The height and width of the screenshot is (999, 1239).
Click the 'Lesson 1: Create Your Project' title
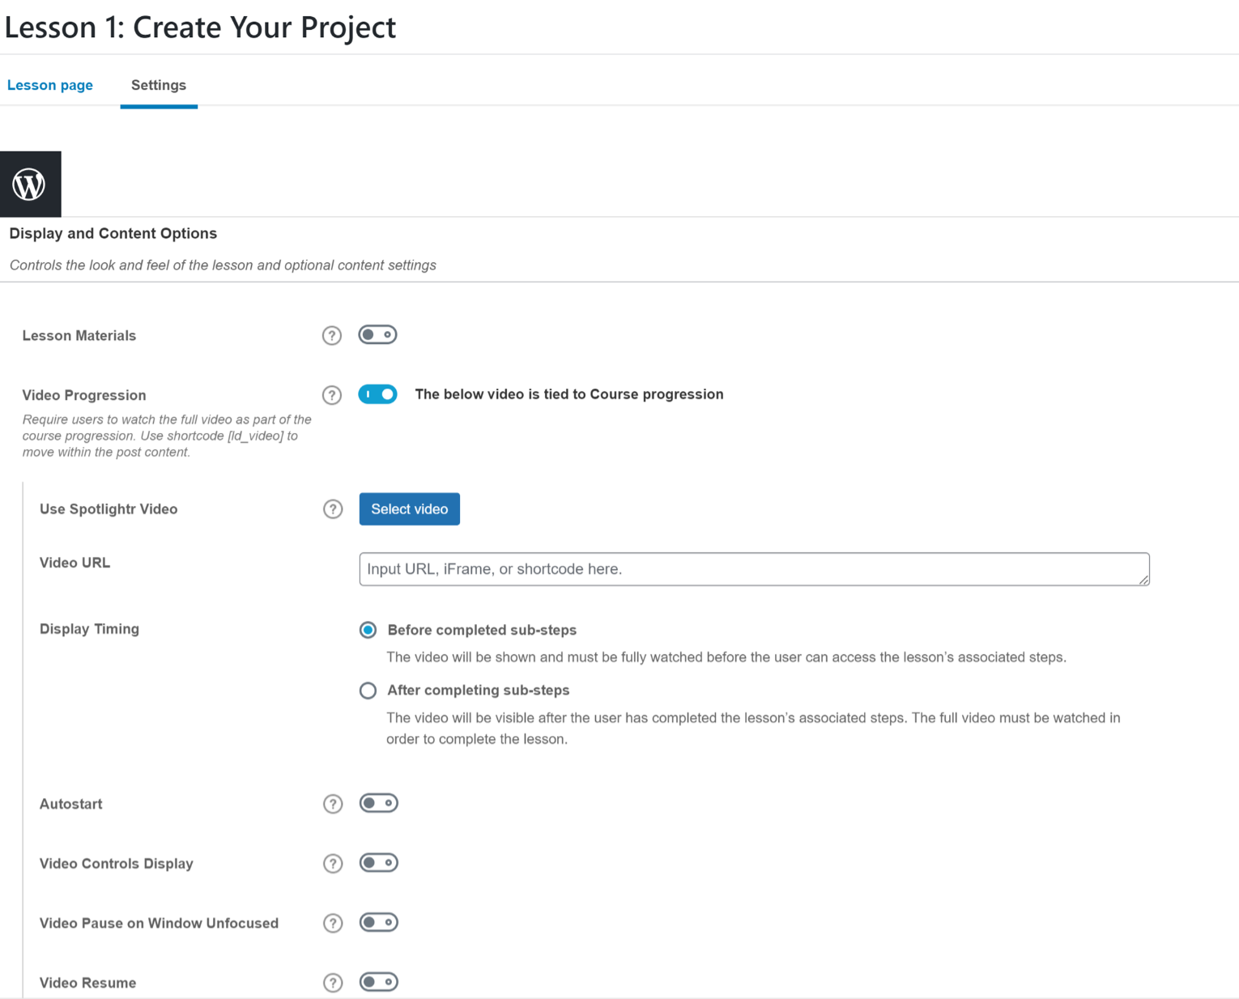[201, 28]
